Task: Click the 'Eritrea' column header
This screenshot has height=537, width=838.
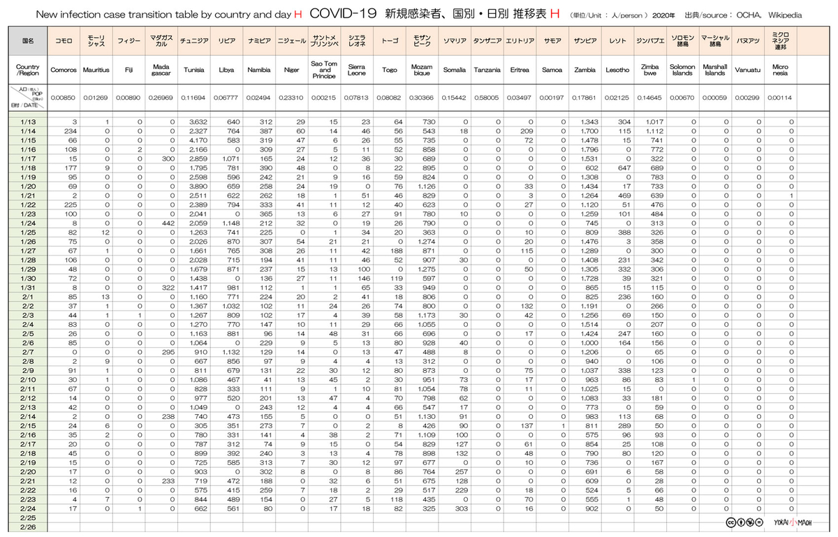Action: click(x=520, y=71)
